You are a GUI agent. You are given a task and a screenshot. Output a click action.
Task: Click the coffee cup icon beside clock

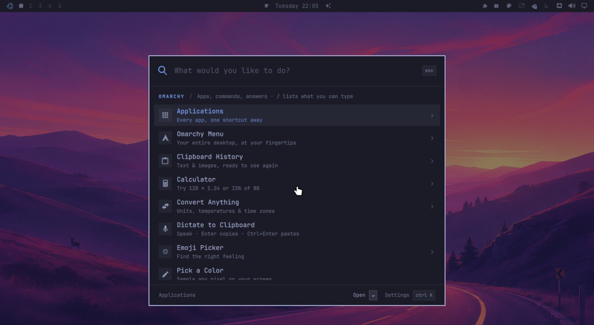click(266, 6)
